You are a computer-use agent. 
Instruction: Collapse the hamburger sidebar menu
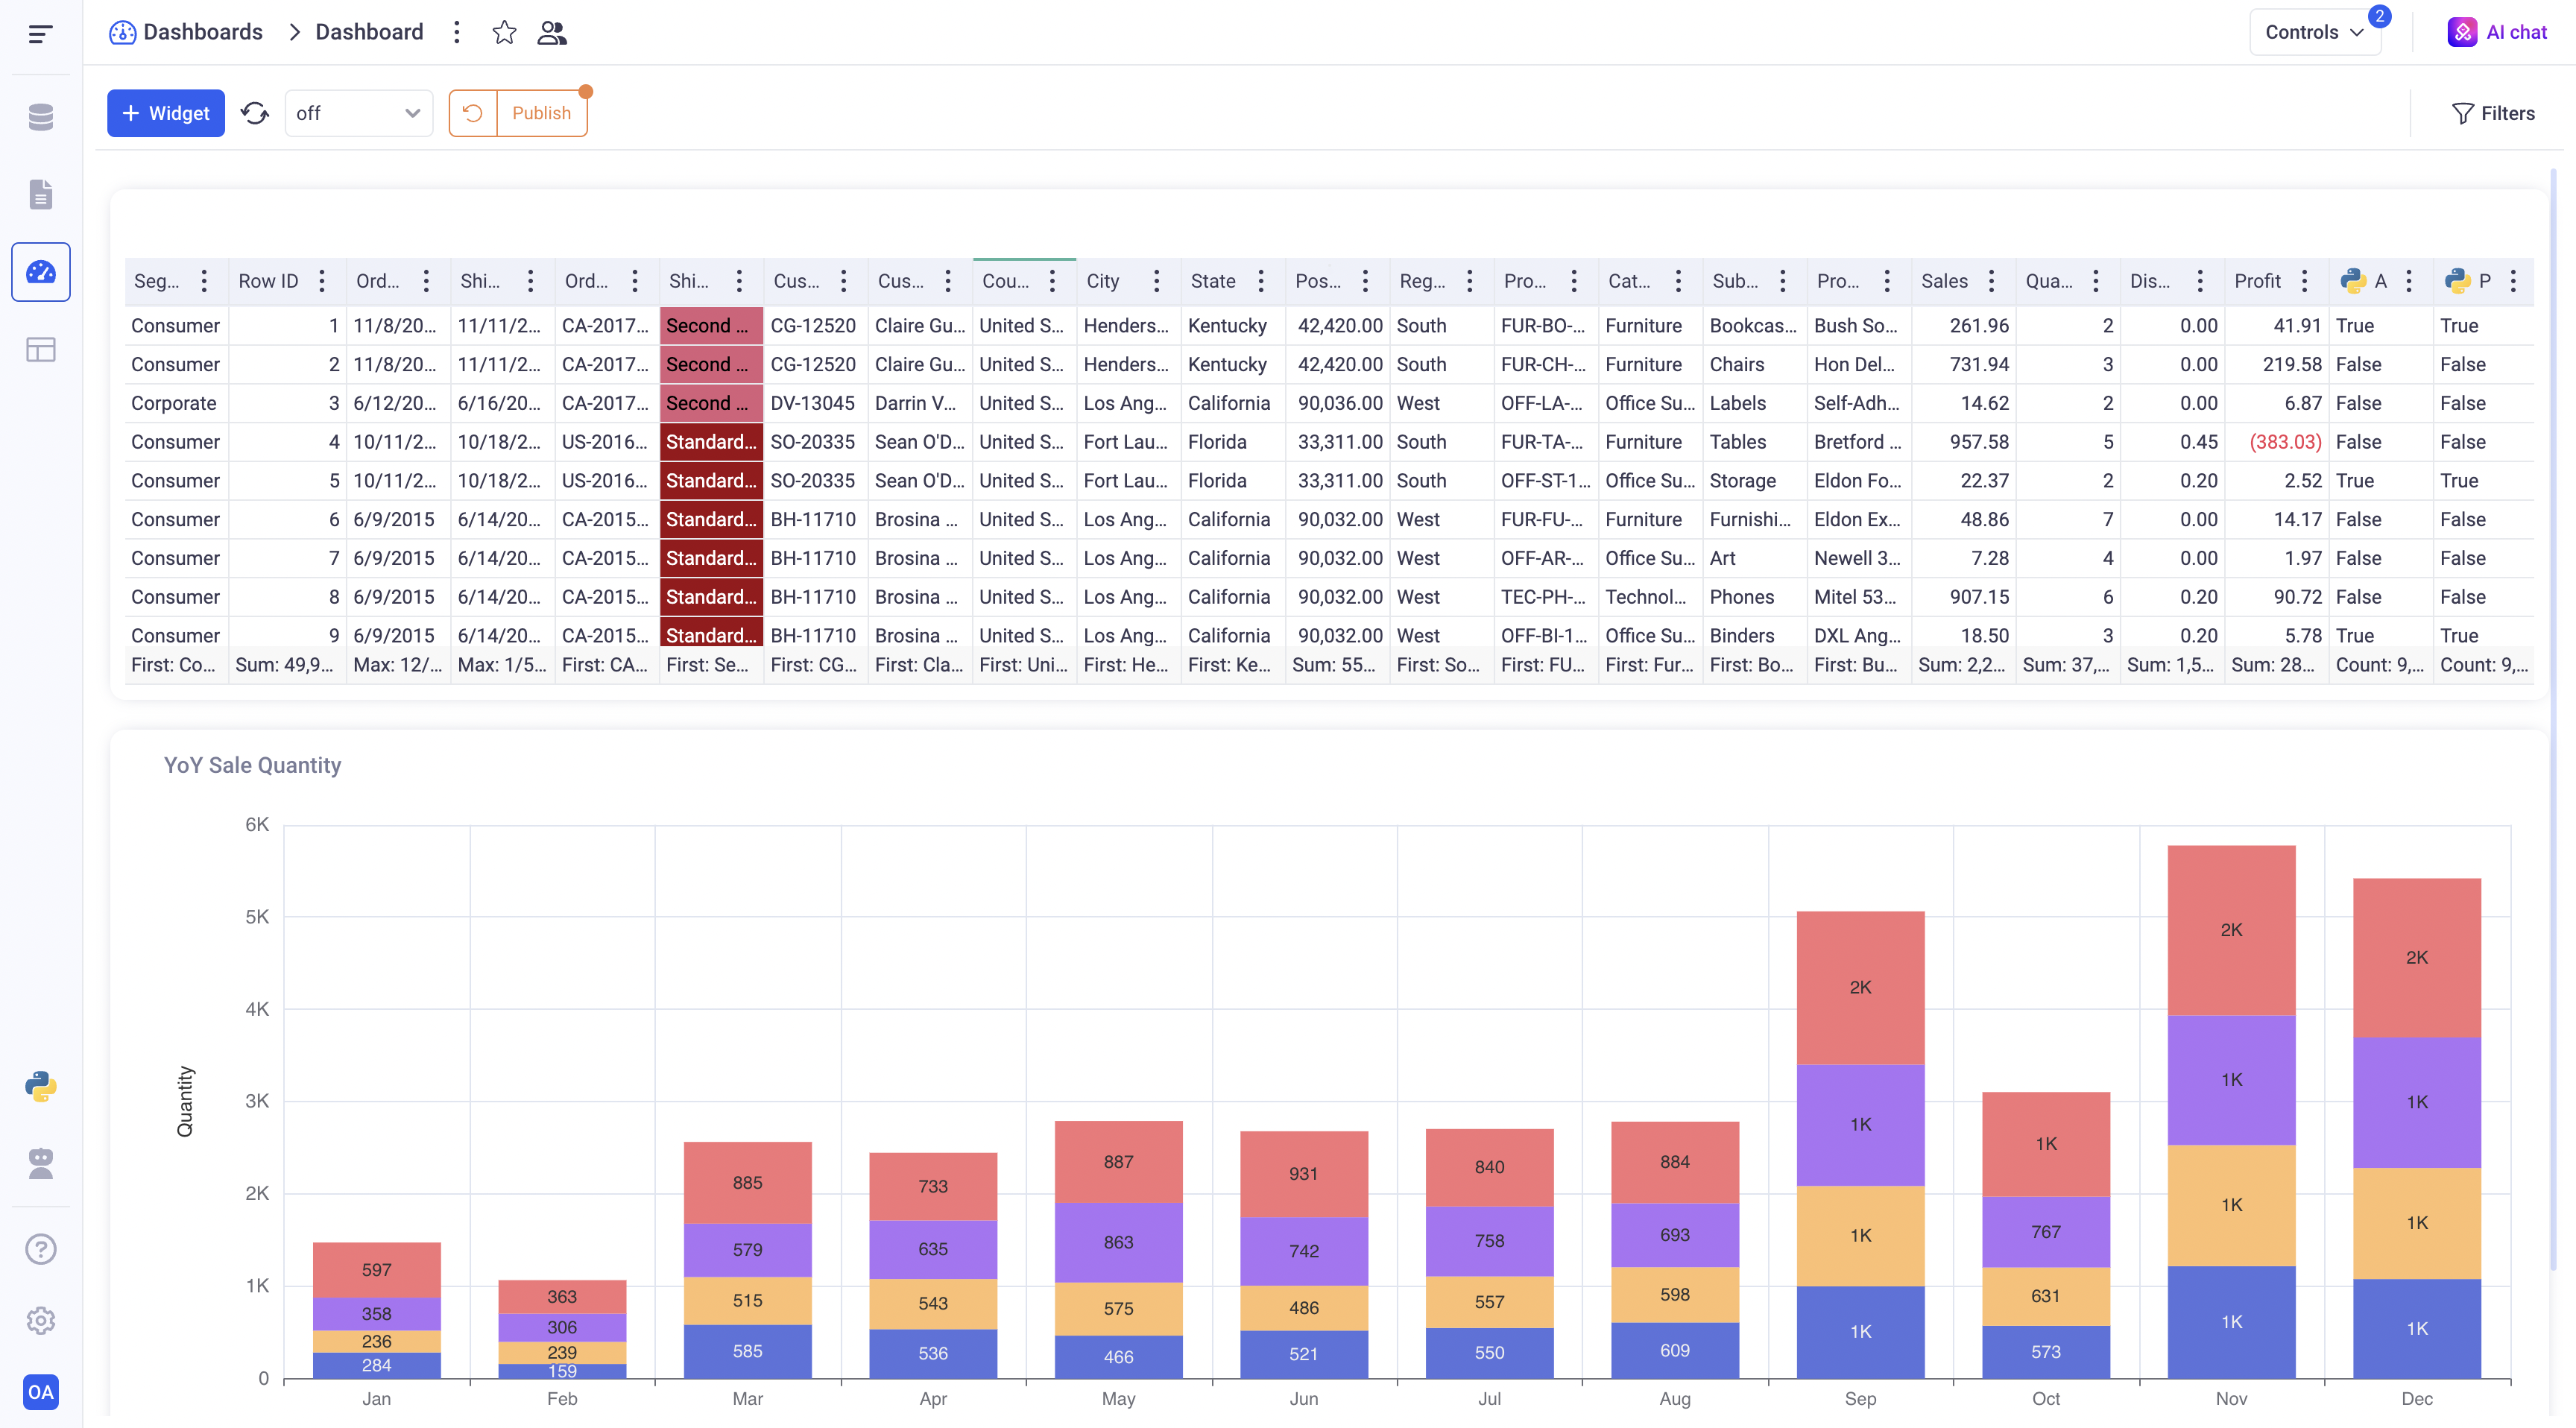[40, 34]
